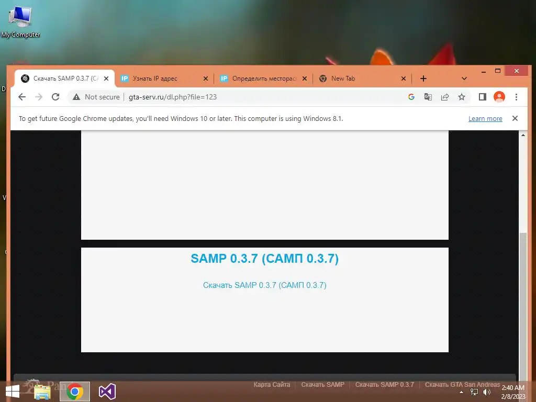Open the My Computer desktop icon
The height and width of the screenshot is (402, 536).
pyautogui.click(x=20, y=21)
